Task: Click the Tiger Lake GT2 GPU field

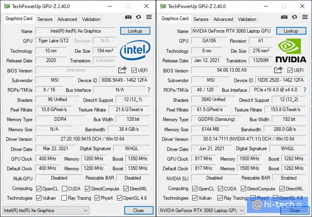Action: click(x=53, y=41)
